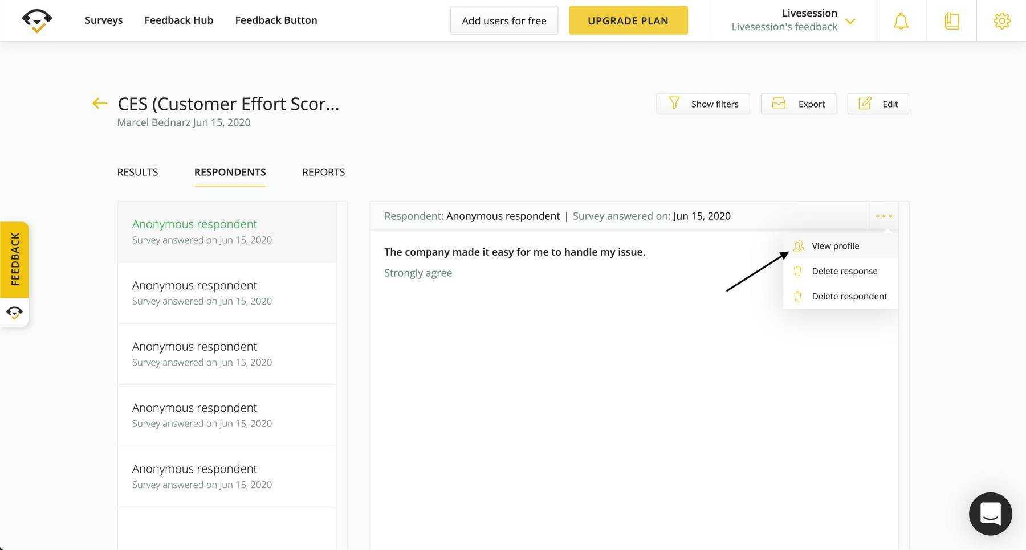Open the notifications bell
The width and height of the screenshot is (1026, 550).
(x=901, y=21)
